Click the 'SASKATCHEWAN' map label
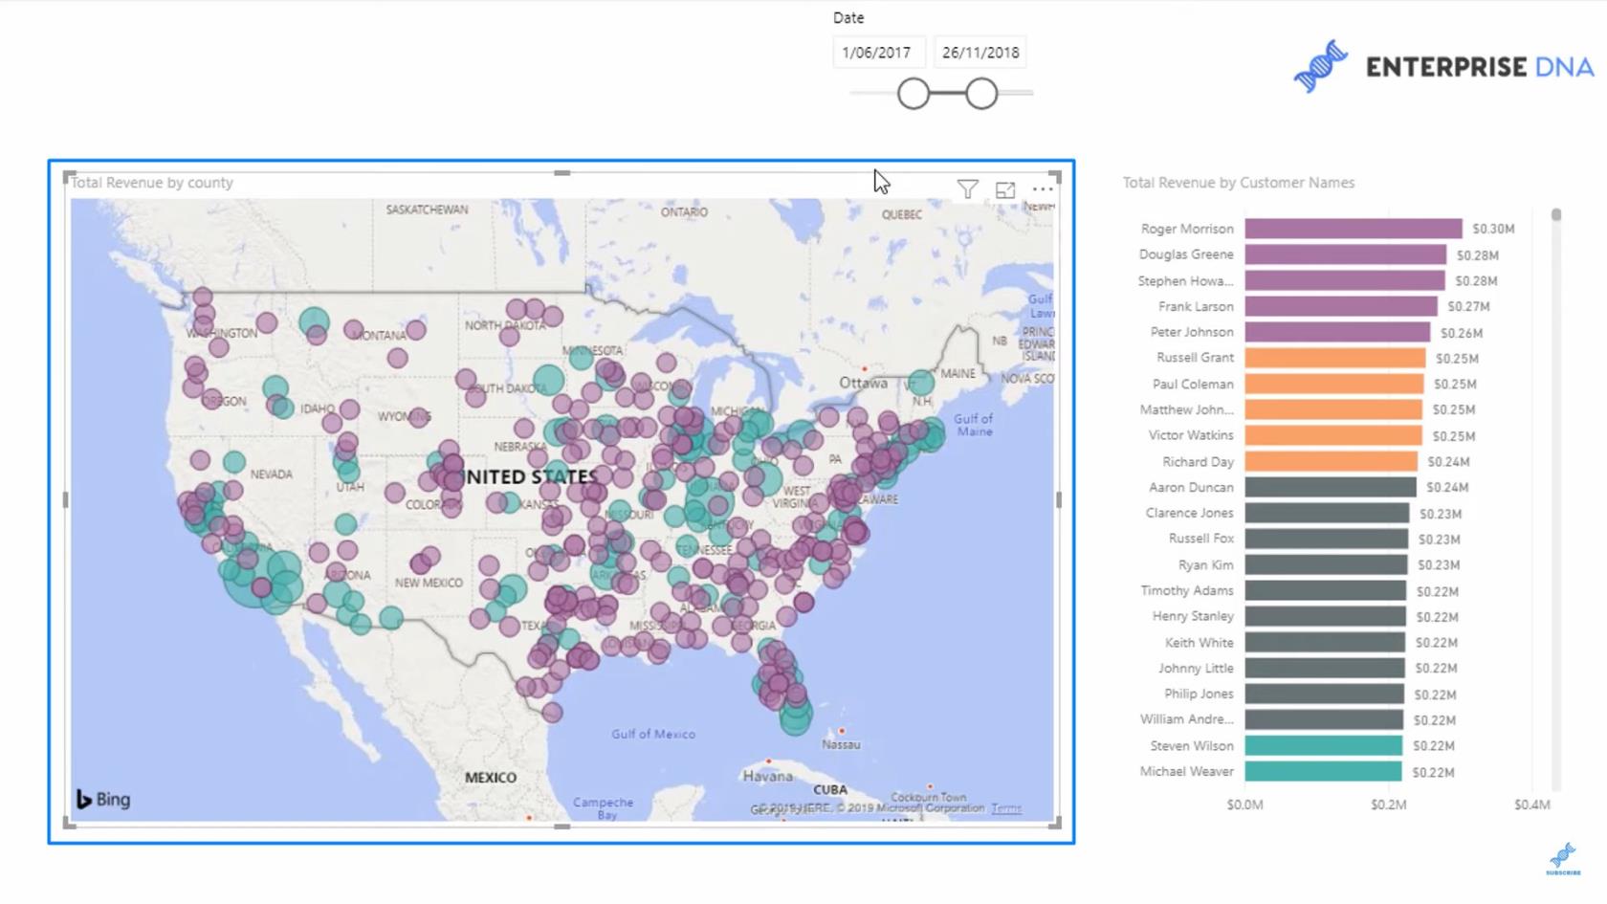 (427, 209)
